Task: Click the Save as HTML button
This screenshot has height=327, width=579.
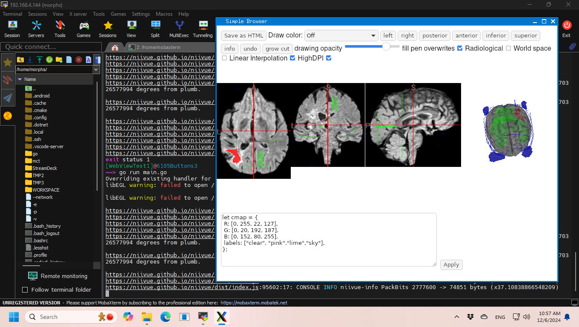Action: pos(244,36)
